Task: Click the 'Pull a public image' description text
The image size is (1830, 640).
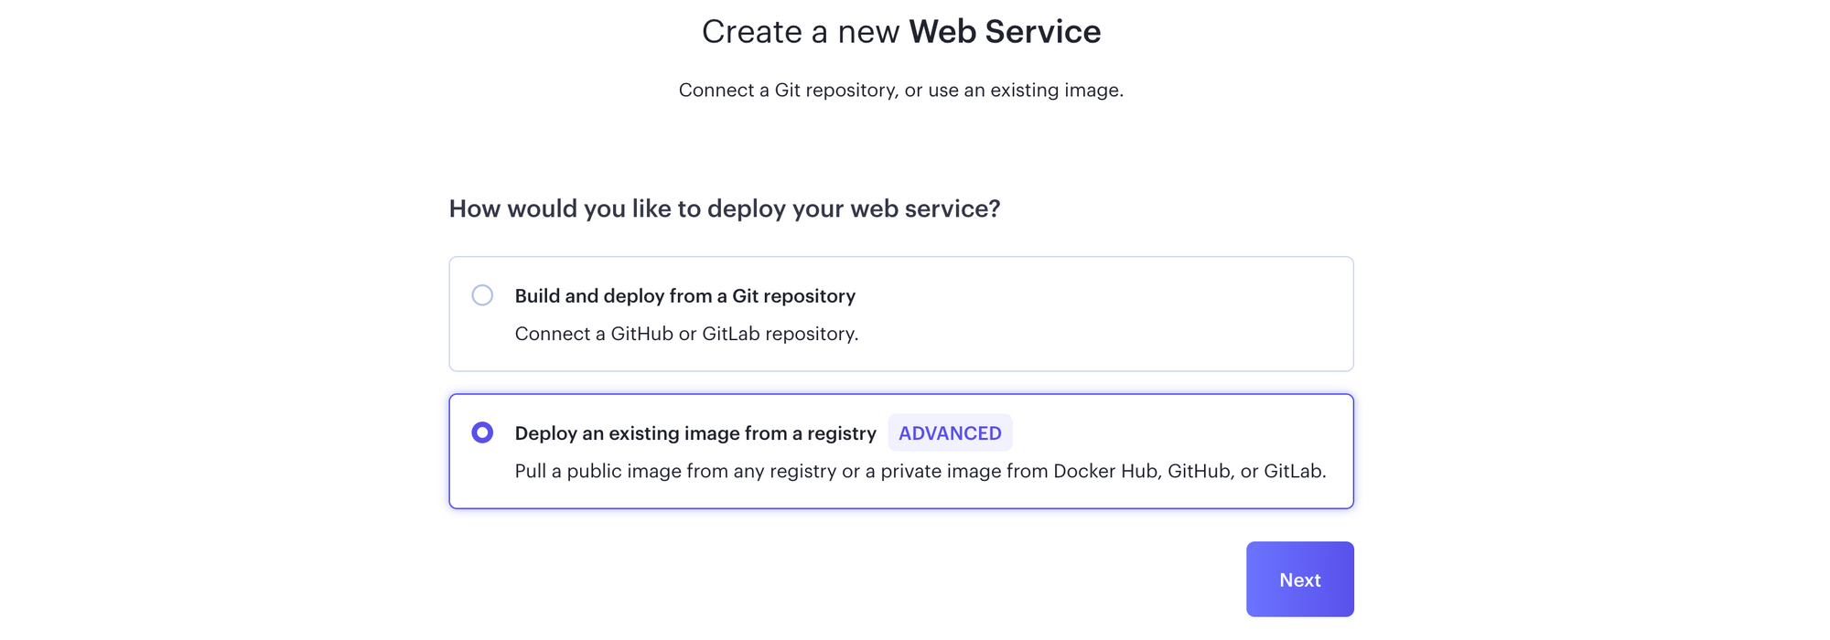Action: (x=920, y=471)
